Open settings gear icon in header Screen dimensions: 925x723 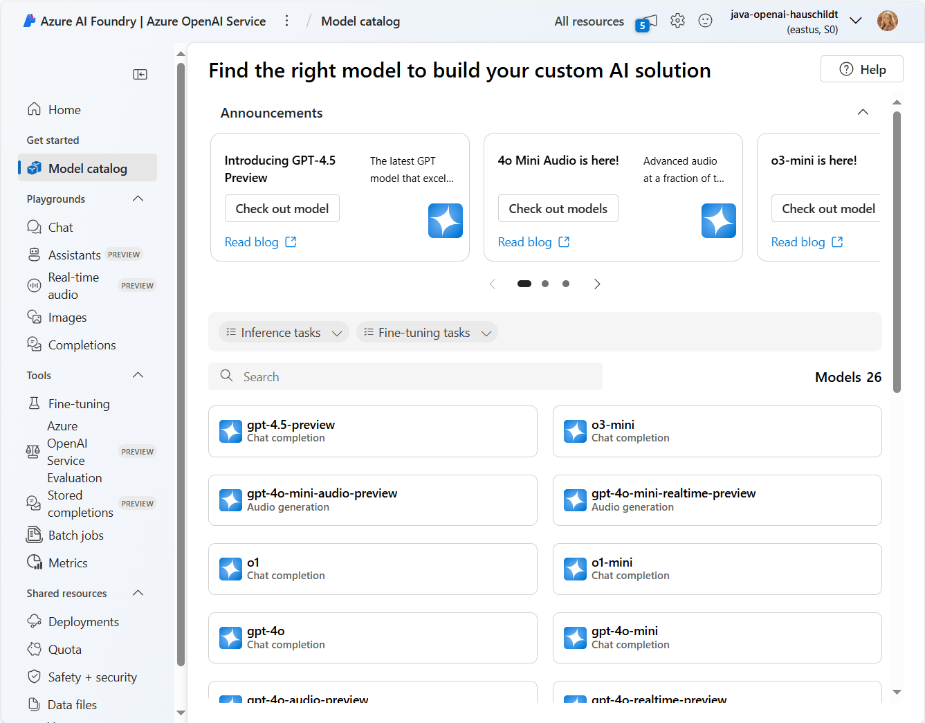(677, 21)
